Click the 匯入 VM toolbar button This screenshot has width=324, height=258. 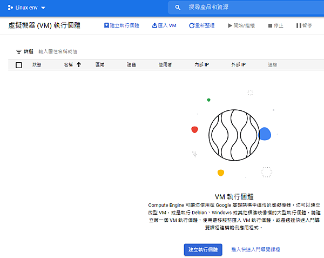click(164, 25)
